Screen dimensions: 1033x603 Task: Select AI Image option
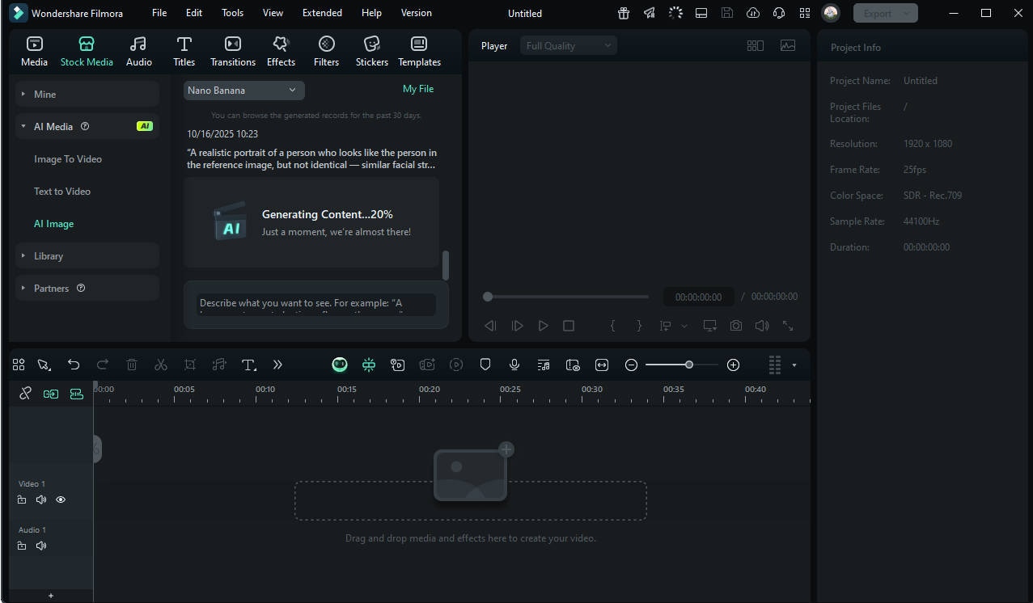pyautogui.click(x=53, y=224)
